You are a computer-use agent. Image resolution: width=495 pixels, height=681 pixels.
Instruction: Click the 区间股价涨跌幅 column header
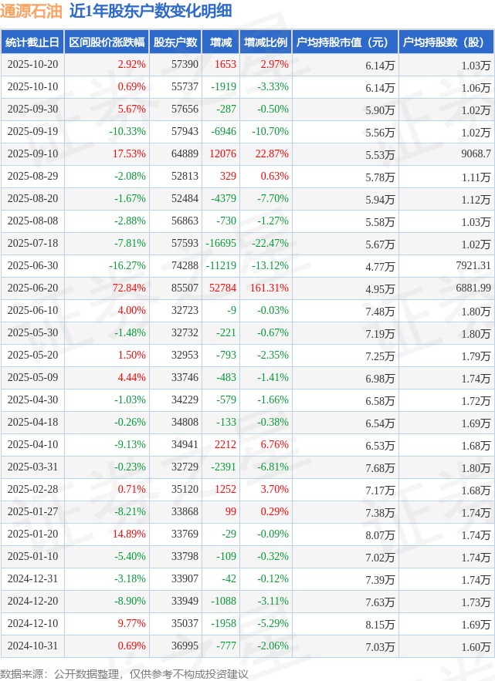tap(106, 42)
